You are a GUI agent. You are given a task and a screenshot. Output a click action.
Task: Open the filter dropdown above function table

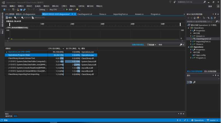point(152,45)
